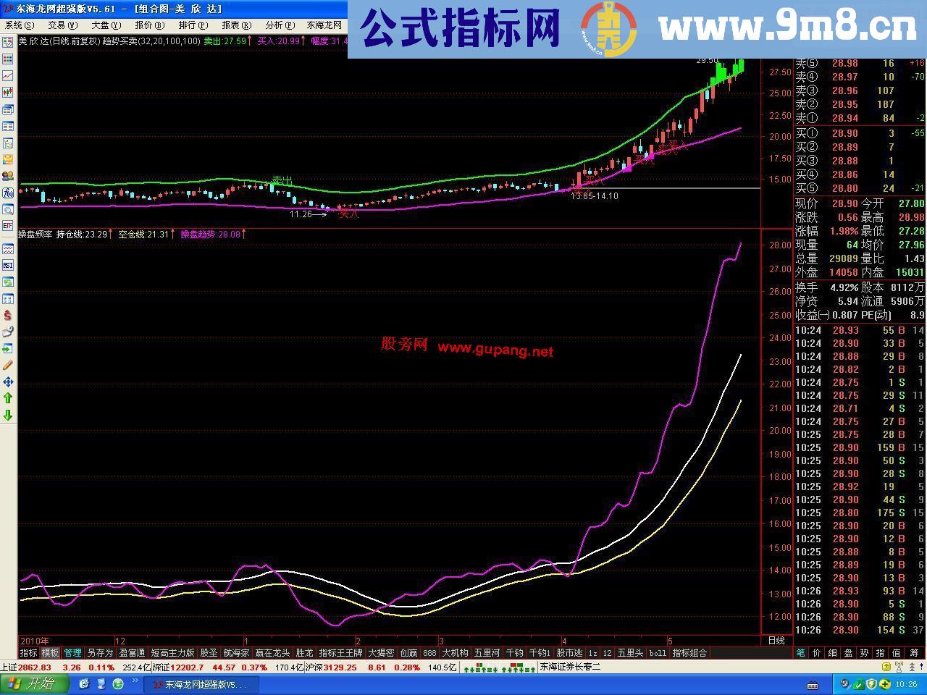This screenshot has height=695, width=927.
Task: Open the 排行(P) menu
Action: coord(193,25)
